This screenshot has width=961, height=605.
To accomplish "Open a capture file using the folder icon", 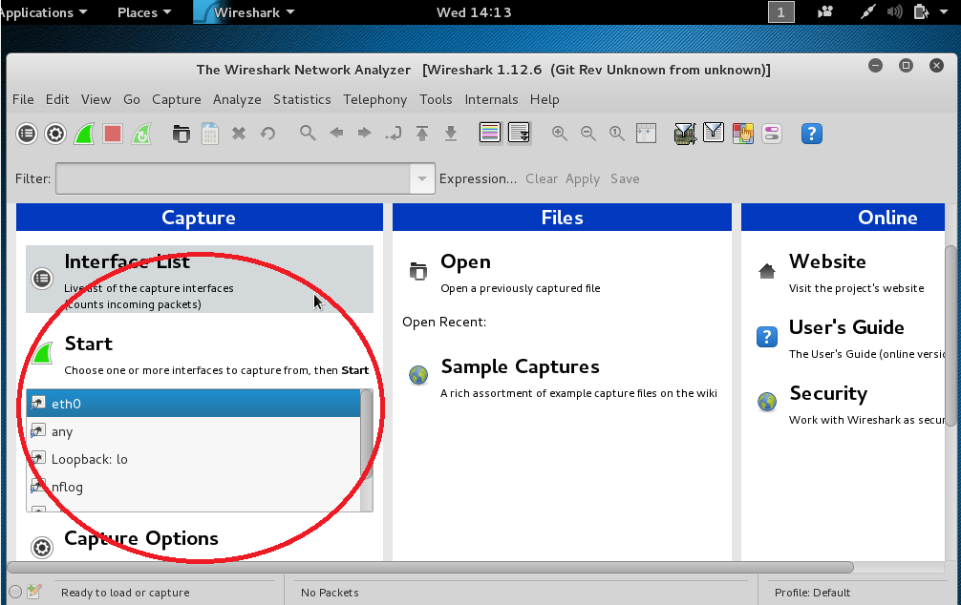I will click(182, 134).
